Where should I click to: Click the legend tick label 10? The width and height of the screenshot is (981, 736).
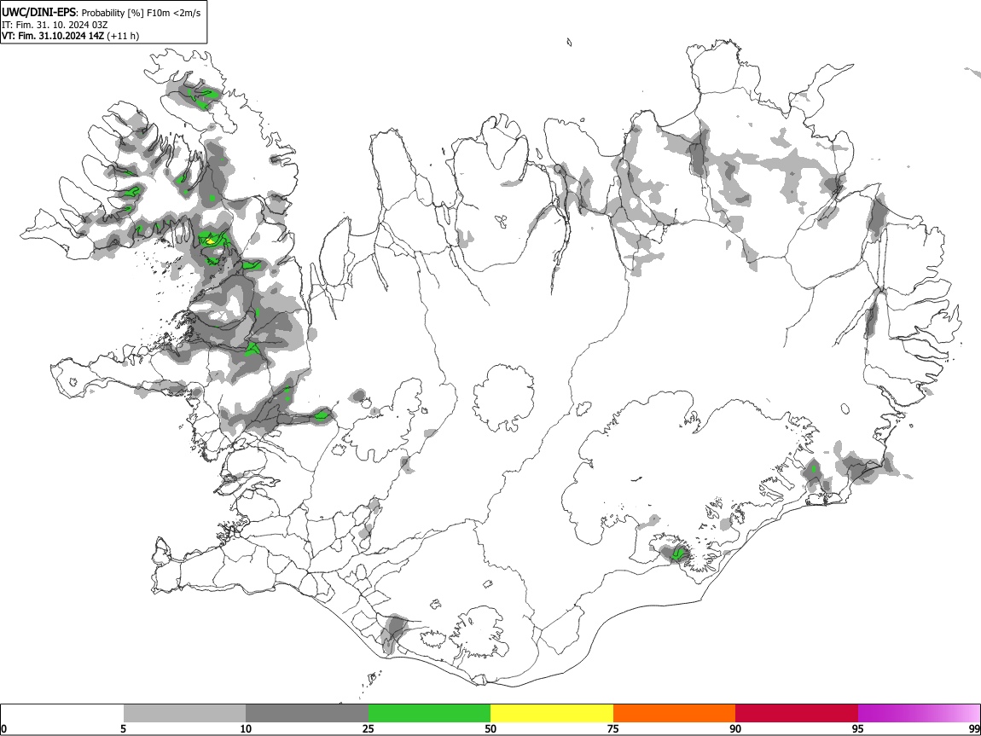[x=246, y=728]
